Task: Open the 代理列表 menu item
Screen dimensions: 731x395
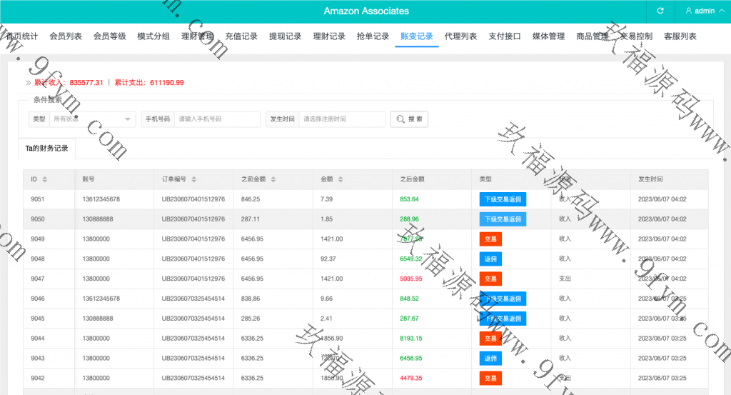Action: coord(460,36)
